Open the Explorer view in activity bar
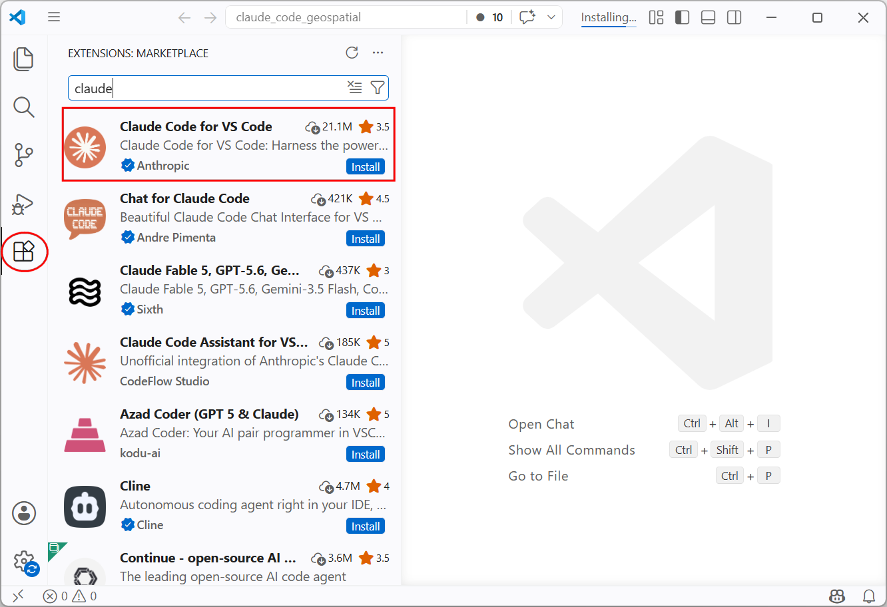This screenshot has height=607, width=887. 24,59
